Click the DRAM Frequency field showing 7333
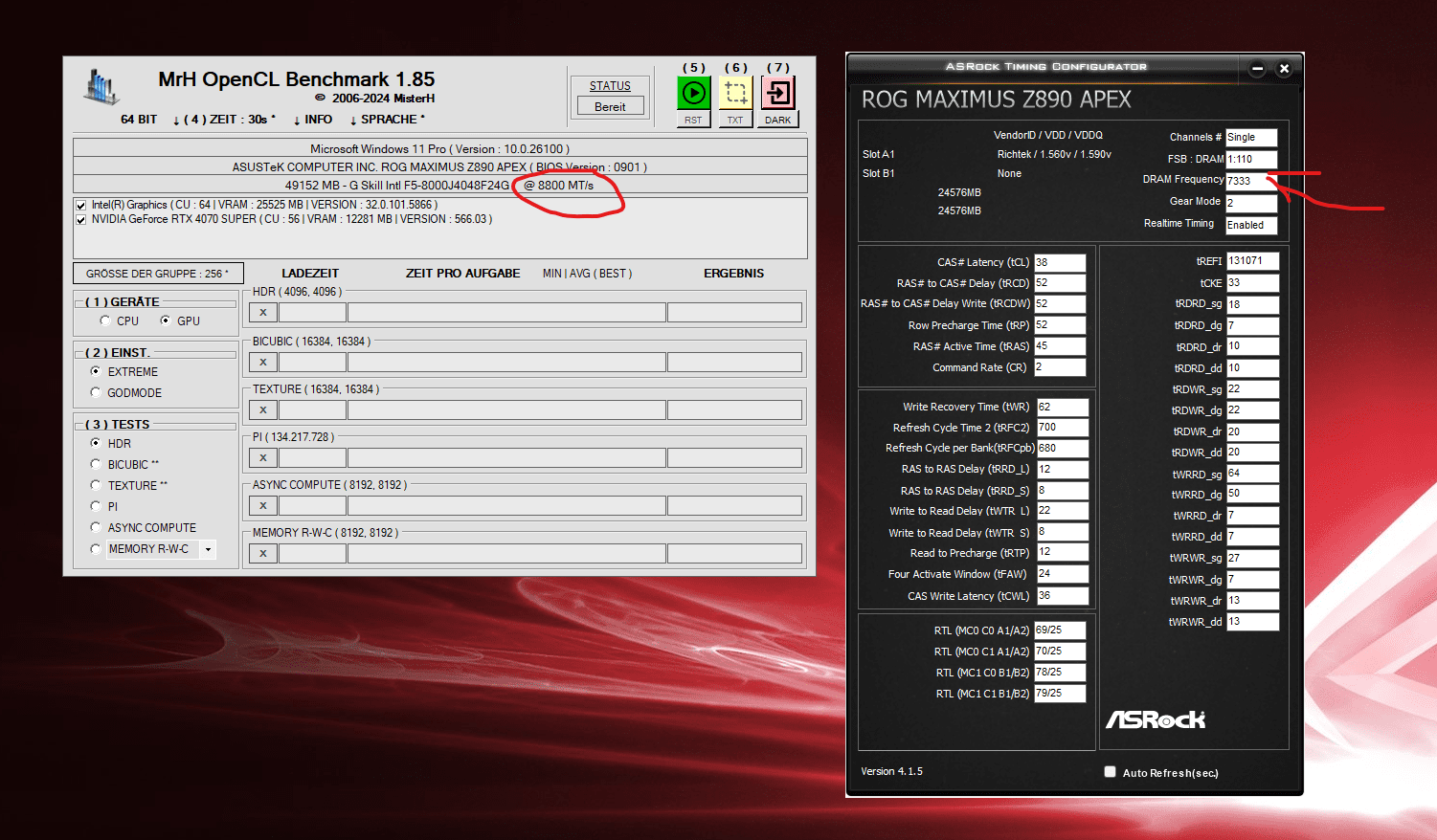Viewport: 1437px width, 840px height. click(x=1251, y=181)
